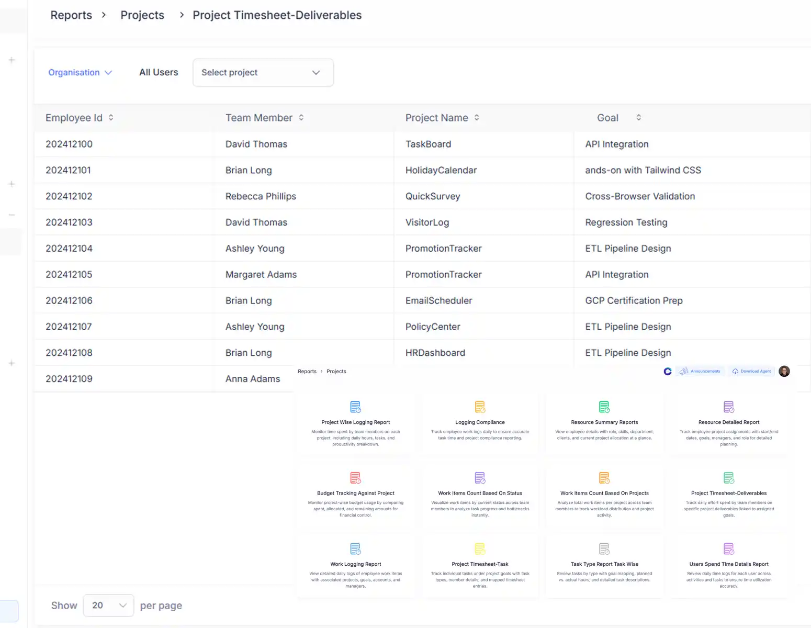Open the user profile avatar

784,371
